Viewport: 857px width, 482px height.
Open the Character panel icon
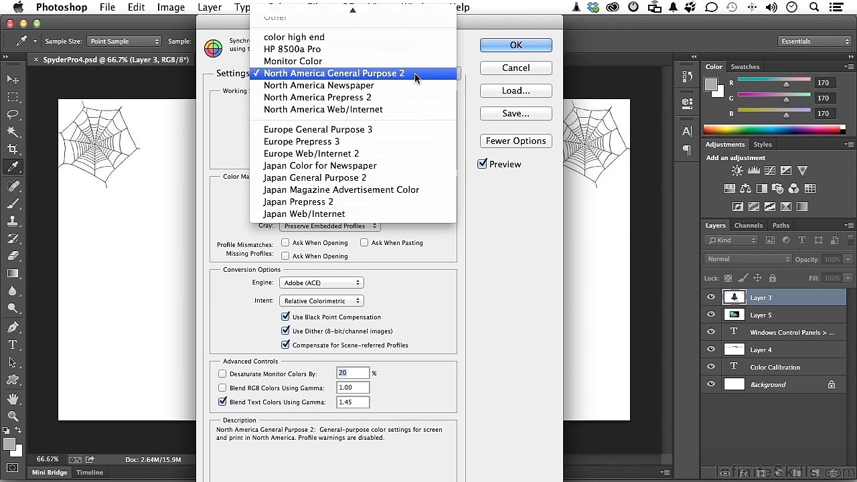point(686,132)
